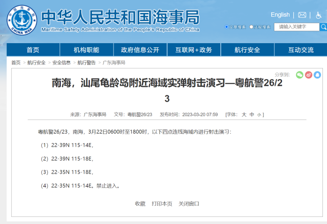Click coordinate line (1) 22-39N 115-14E
327x224 pixels.
pos(67,145)
